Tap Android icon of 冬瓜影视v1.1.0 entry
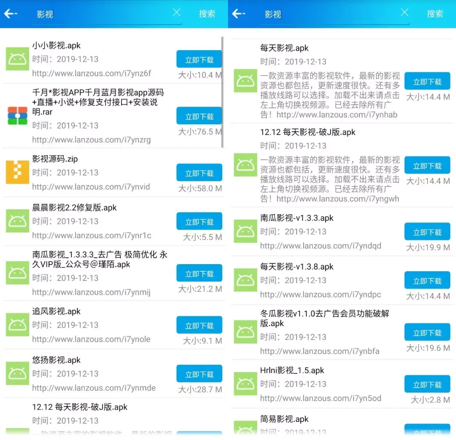456x440 pixels. [245, 332]
